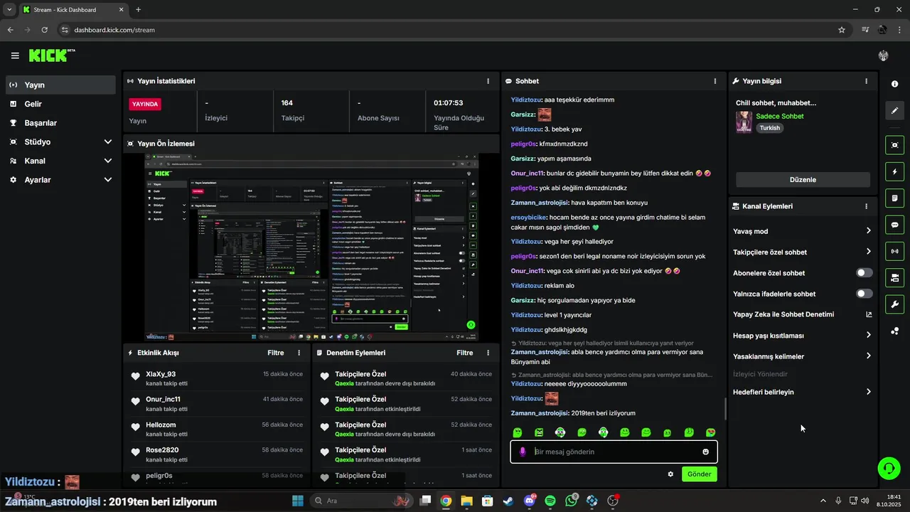Expand the Kanal menu chevron
The height and width of the screenshot is (512, 910).
click(x=108, y=161)
